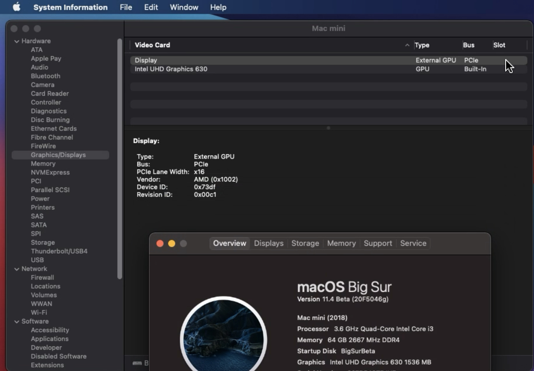Viewport: 534px width, 371px height.
Task: Select Bluetooth in the sidebar
Action: point(46,76)
